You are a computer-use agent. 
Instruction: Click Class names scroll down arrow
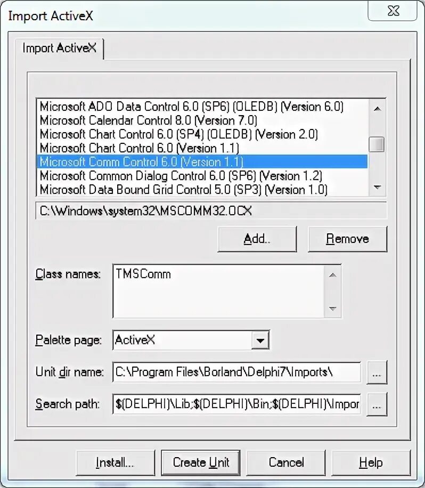[333, 308]
